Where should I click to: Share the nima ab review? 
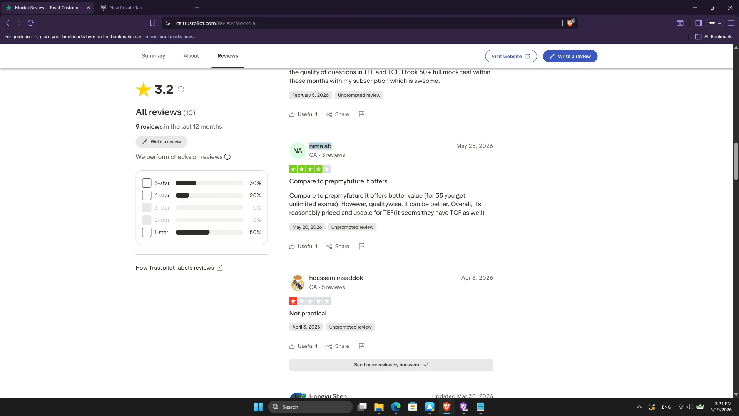(338, 246)
